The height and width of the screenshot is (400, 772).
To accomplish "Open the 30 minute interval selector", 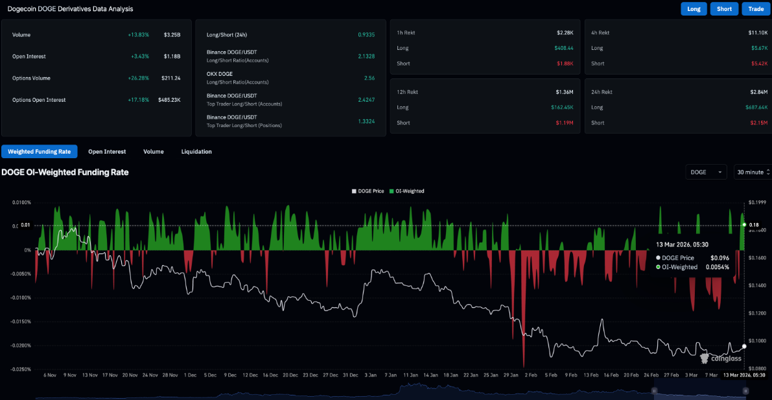I will point(752,171).
